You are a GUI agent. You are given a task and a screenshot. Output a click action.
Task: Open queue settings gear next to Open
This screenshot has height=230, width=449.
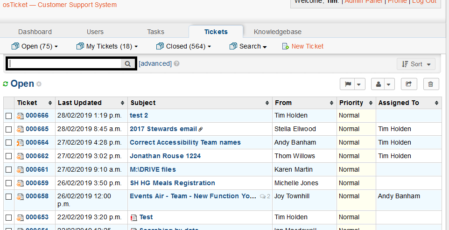pos(39,84)
